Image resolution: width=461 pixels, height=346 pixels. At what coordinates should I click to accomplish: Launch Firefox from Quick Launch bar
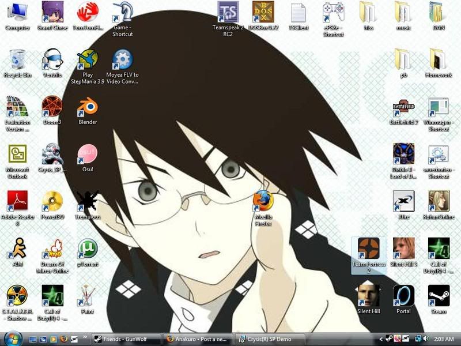[64, 339]
